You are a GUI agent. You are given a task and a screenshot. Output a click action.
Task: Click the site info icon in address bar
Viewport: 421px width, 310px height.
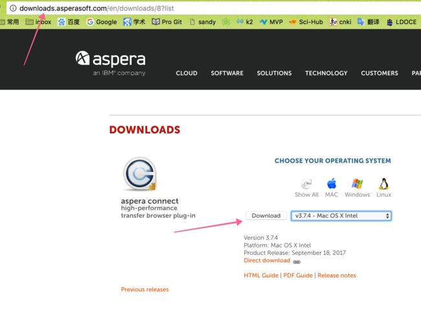coord(13,8)
